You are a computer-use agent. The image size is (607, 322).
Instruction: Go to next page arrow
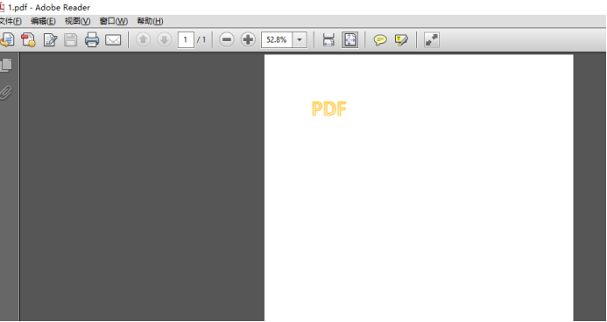[164, 40]
